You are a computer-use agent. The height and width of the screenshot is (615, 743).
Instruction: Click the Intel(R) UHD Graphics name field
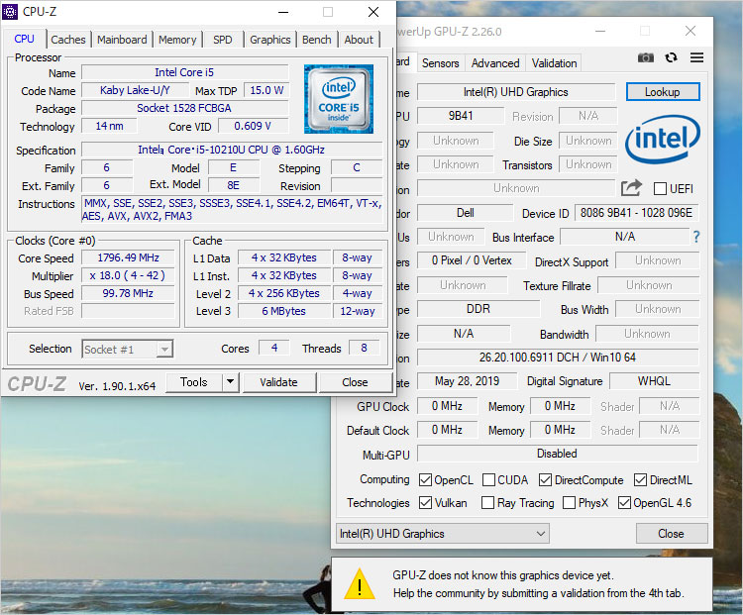[515, 92]
